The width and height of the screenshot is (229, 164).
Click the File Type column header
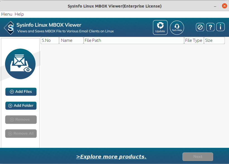(x=194, y=40)
